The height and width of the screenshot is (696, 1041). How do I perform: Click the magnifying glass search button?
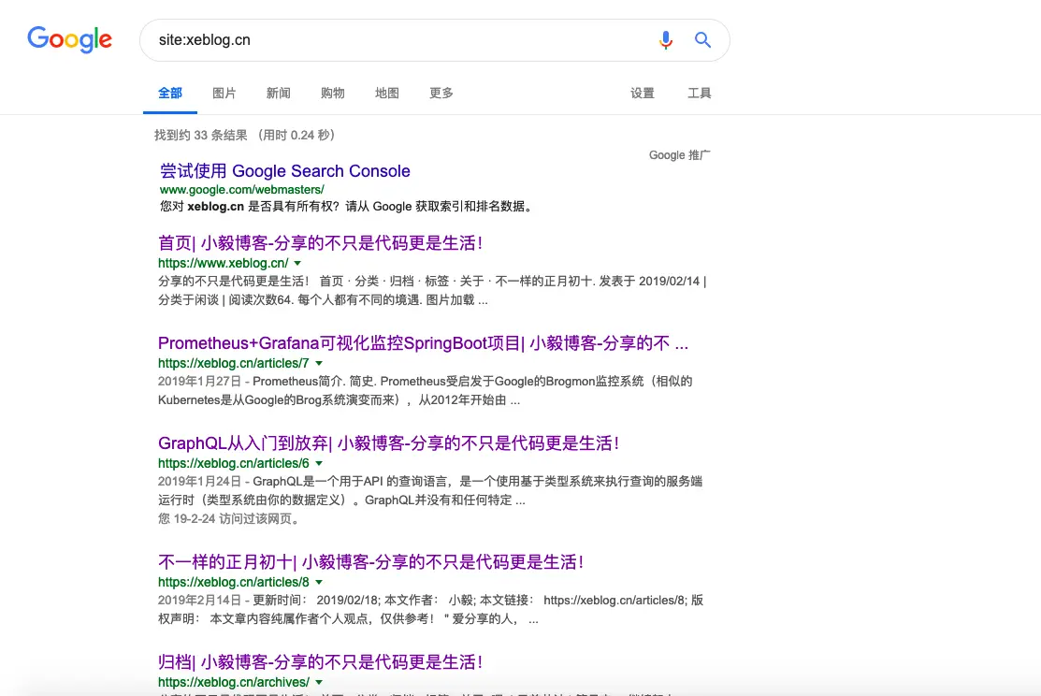coord(702,40)
